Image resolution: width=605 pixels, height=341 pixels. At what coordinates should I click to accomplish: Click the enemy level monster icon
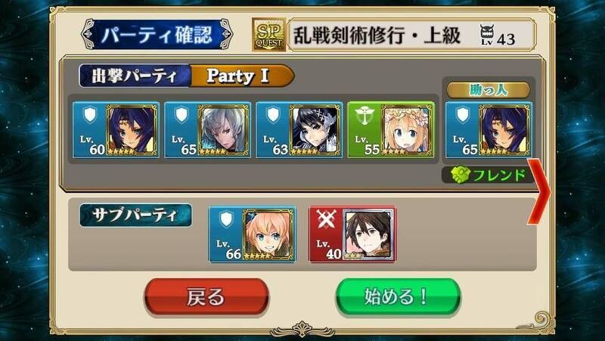(487, 35)
